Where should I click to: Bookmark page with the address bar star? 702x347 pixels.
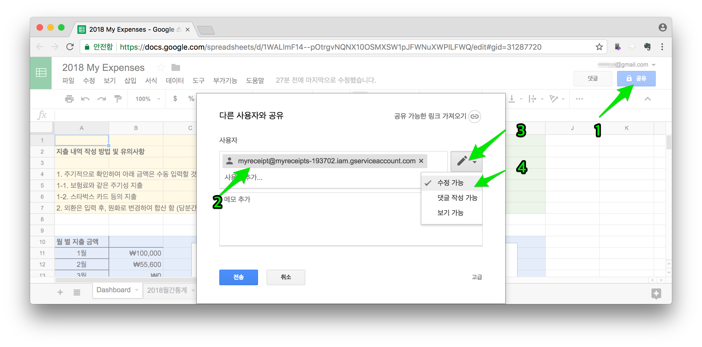click(x=599, y=47)
